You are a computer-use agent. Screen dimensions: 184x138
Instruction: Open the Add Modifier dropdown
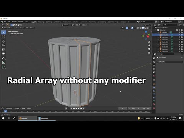170,62
